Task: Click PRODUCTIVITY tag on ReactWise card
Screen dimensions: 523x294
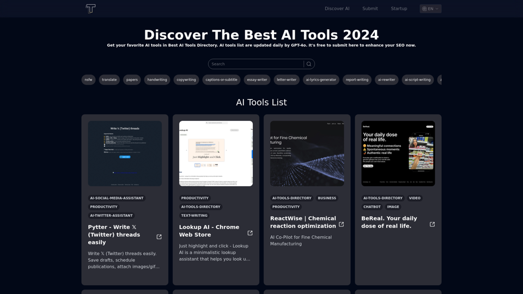Action: coord(286,207)
